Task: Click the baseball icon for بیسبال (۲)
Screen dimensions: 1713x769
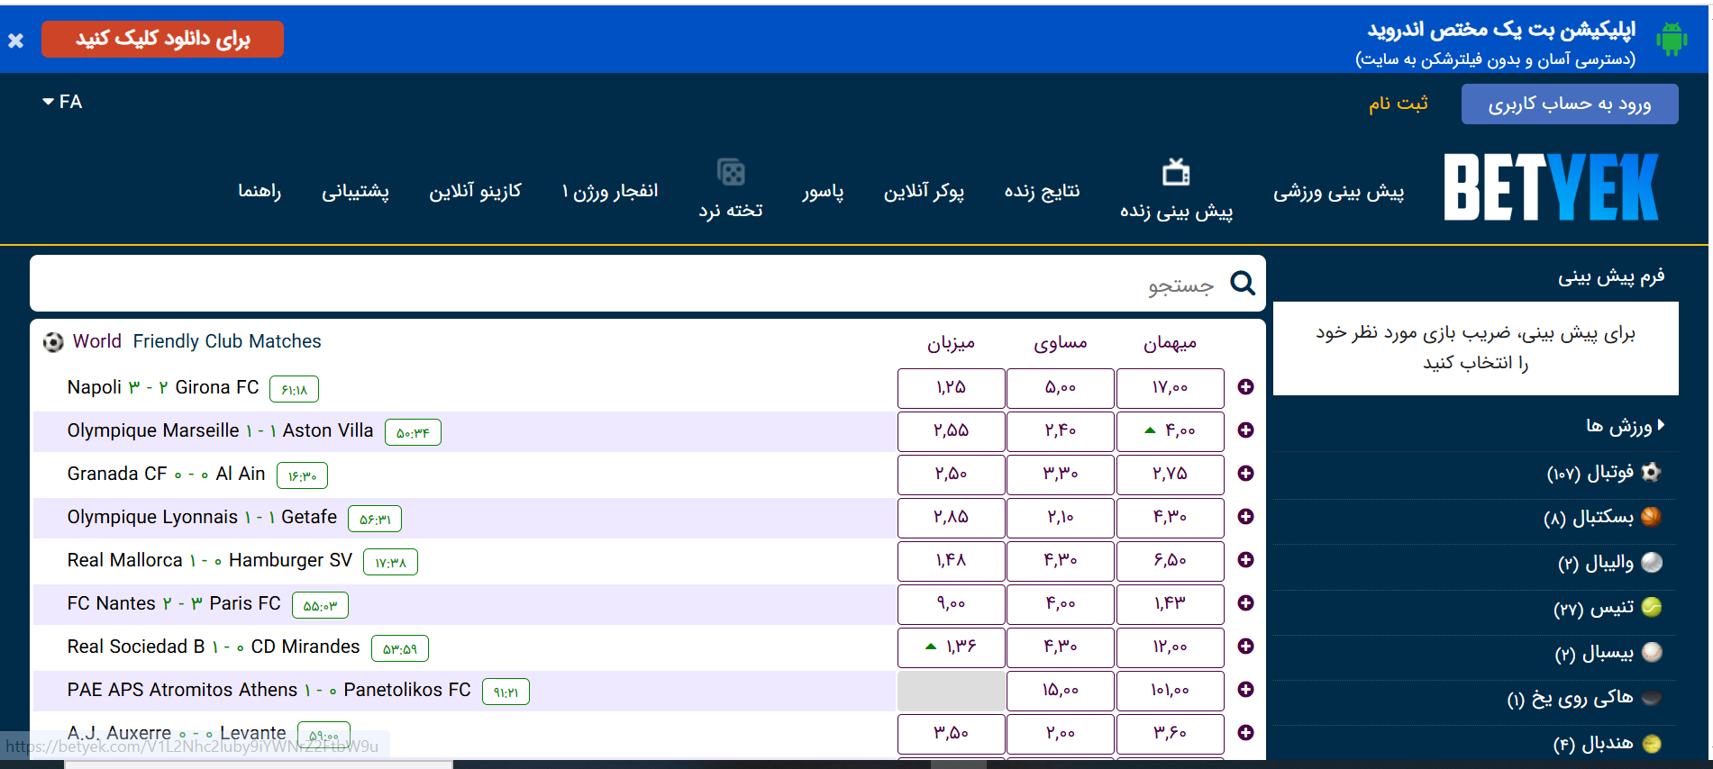Action: (x=1652, y=652)
